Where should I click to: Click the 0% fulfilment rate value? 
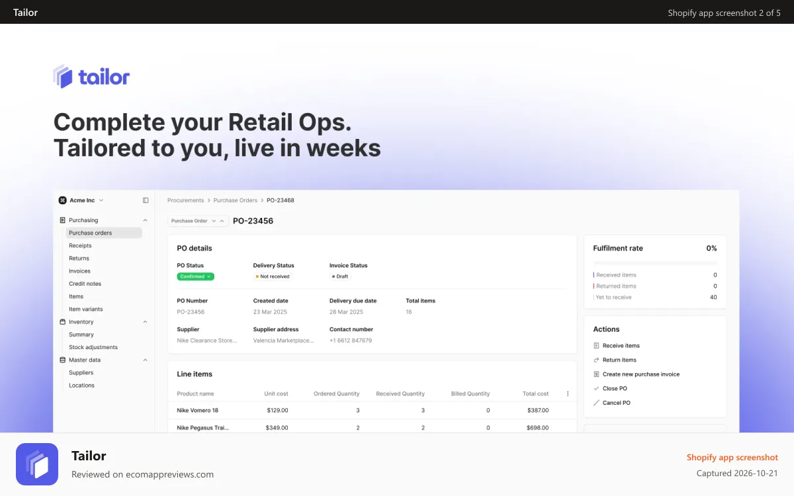tap(711, 248)
